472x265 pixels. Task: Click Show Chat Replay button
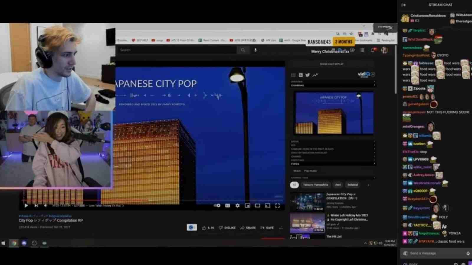click(332, 64)
